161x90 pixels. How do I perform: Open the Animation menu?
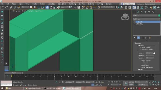(x=51, y=4)
